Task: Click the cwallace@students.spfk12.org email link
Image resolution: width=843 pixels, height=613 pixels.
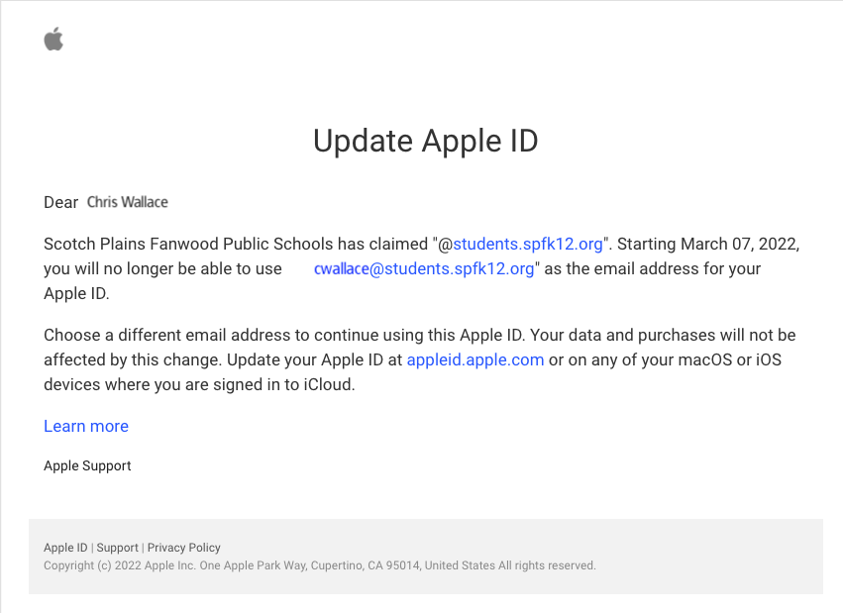Action: coord(423,268)
